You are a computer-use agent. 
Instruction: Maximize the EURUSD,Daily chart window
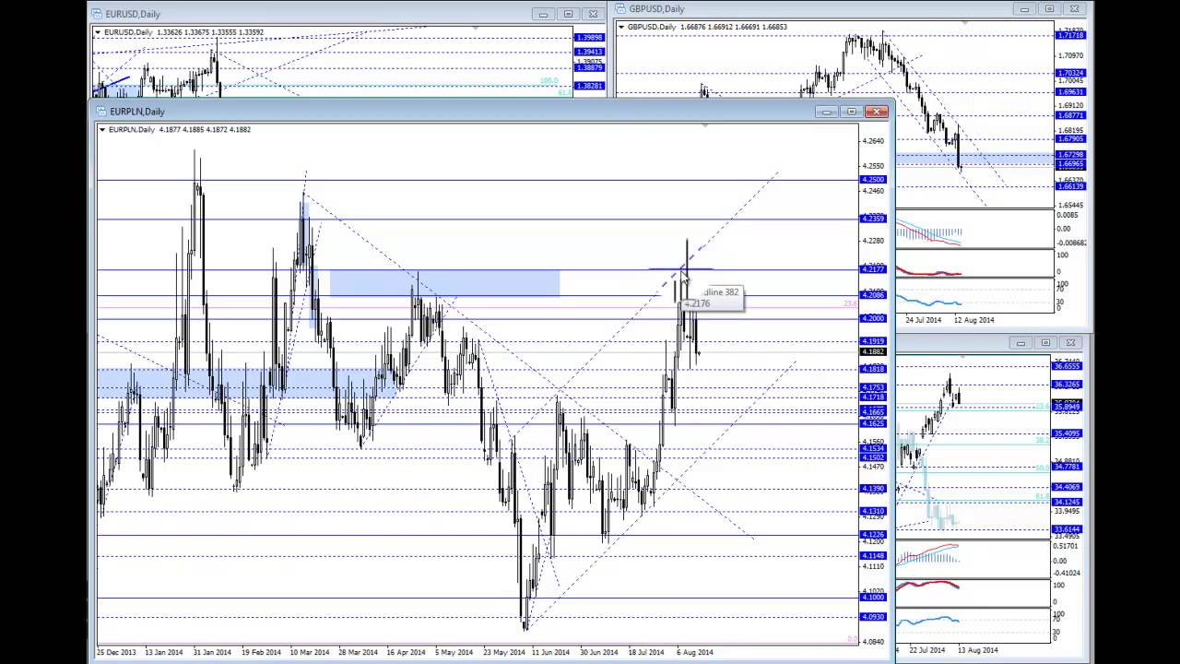click(569, 14)
